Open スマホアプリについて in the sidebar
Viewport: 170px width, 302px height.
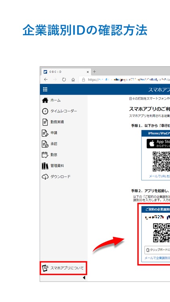pyautogui.click(x=67, y=268)
